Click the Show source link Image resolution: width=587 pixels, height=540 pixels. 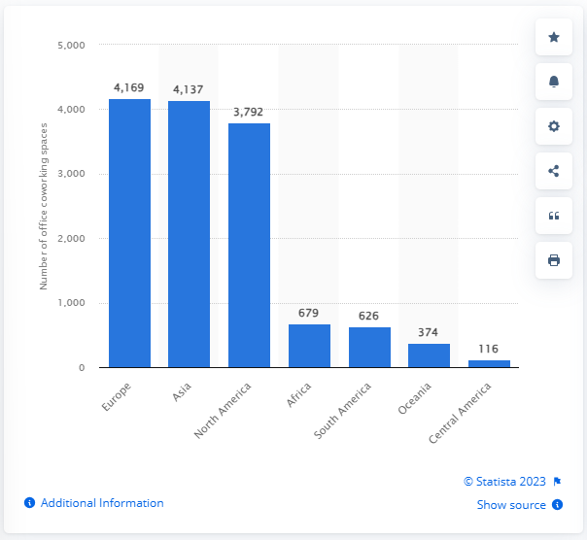[x=511, y=505]
